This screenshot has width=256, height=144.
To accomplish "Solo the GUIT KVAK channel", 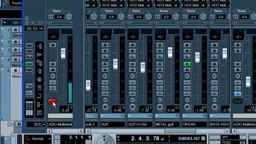I will coord(132,51).
